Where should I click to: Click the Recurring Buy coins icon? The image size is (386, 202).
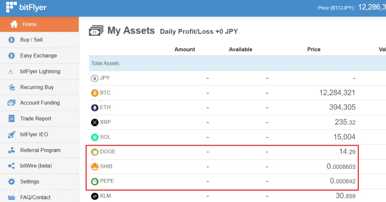coord(12,87)
